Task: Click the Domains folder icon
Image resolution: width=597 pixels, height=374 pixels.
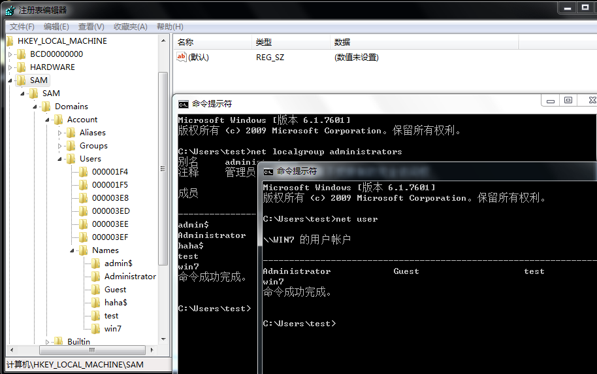Action: point(46,107)
